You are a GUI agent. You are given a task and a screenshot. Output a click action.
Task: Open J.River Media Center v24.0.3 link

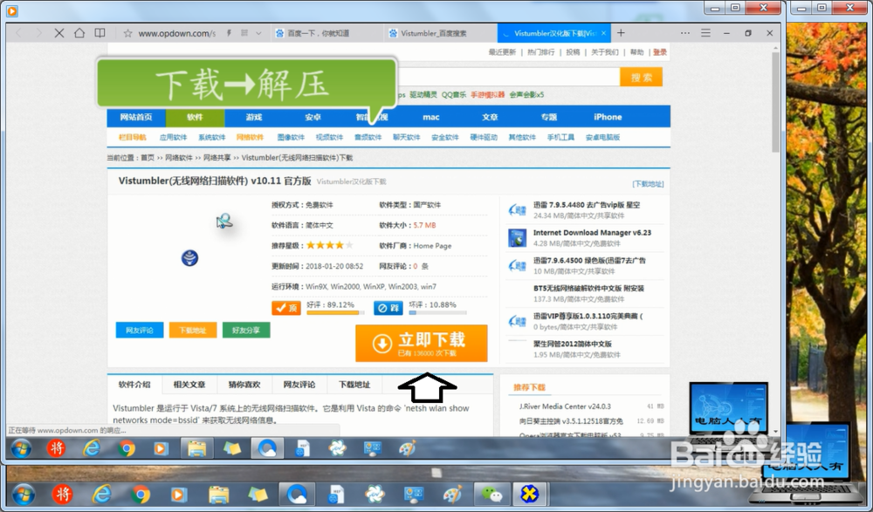[565, 406]
